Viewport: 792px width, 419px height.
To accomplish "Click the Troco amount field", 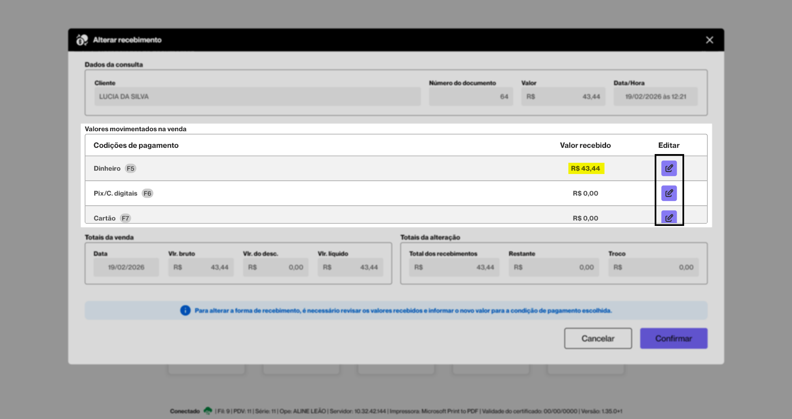I will pyautogui.click(x=653, y=267).
